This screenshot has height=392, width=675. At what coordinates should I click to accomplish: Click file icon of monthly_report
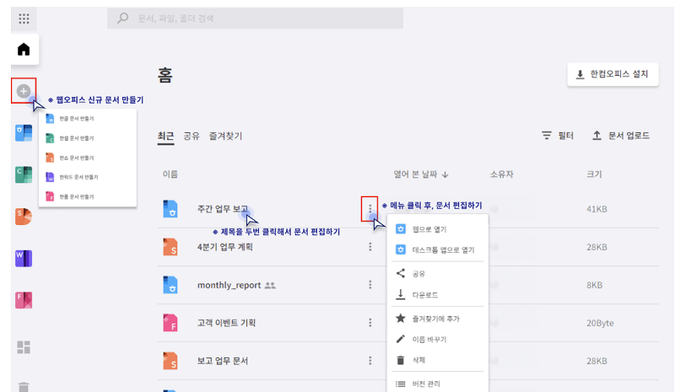[170, 285]
